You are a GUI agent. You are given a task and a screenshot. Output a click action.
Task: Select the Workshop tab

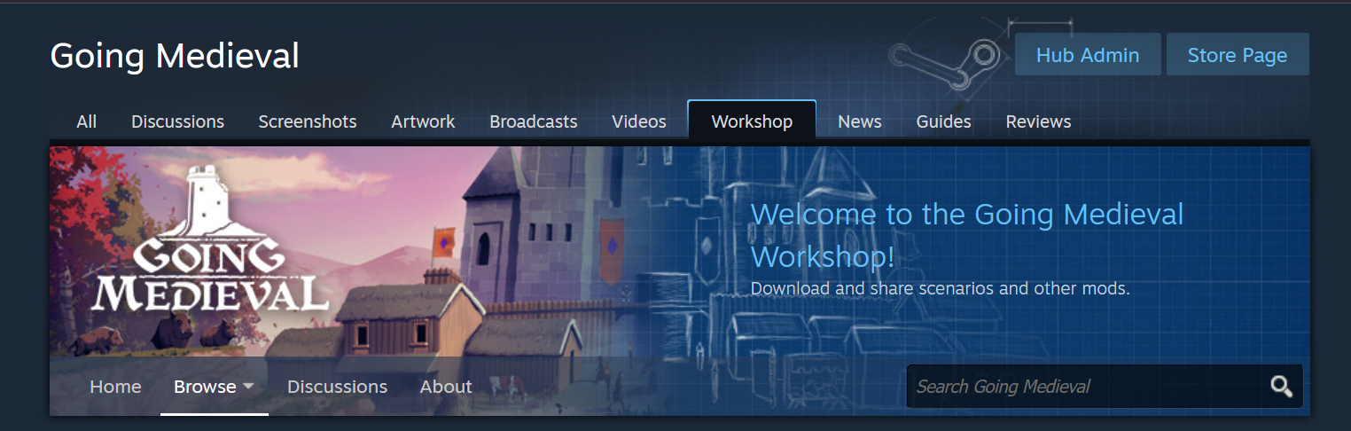pos(752,121)
